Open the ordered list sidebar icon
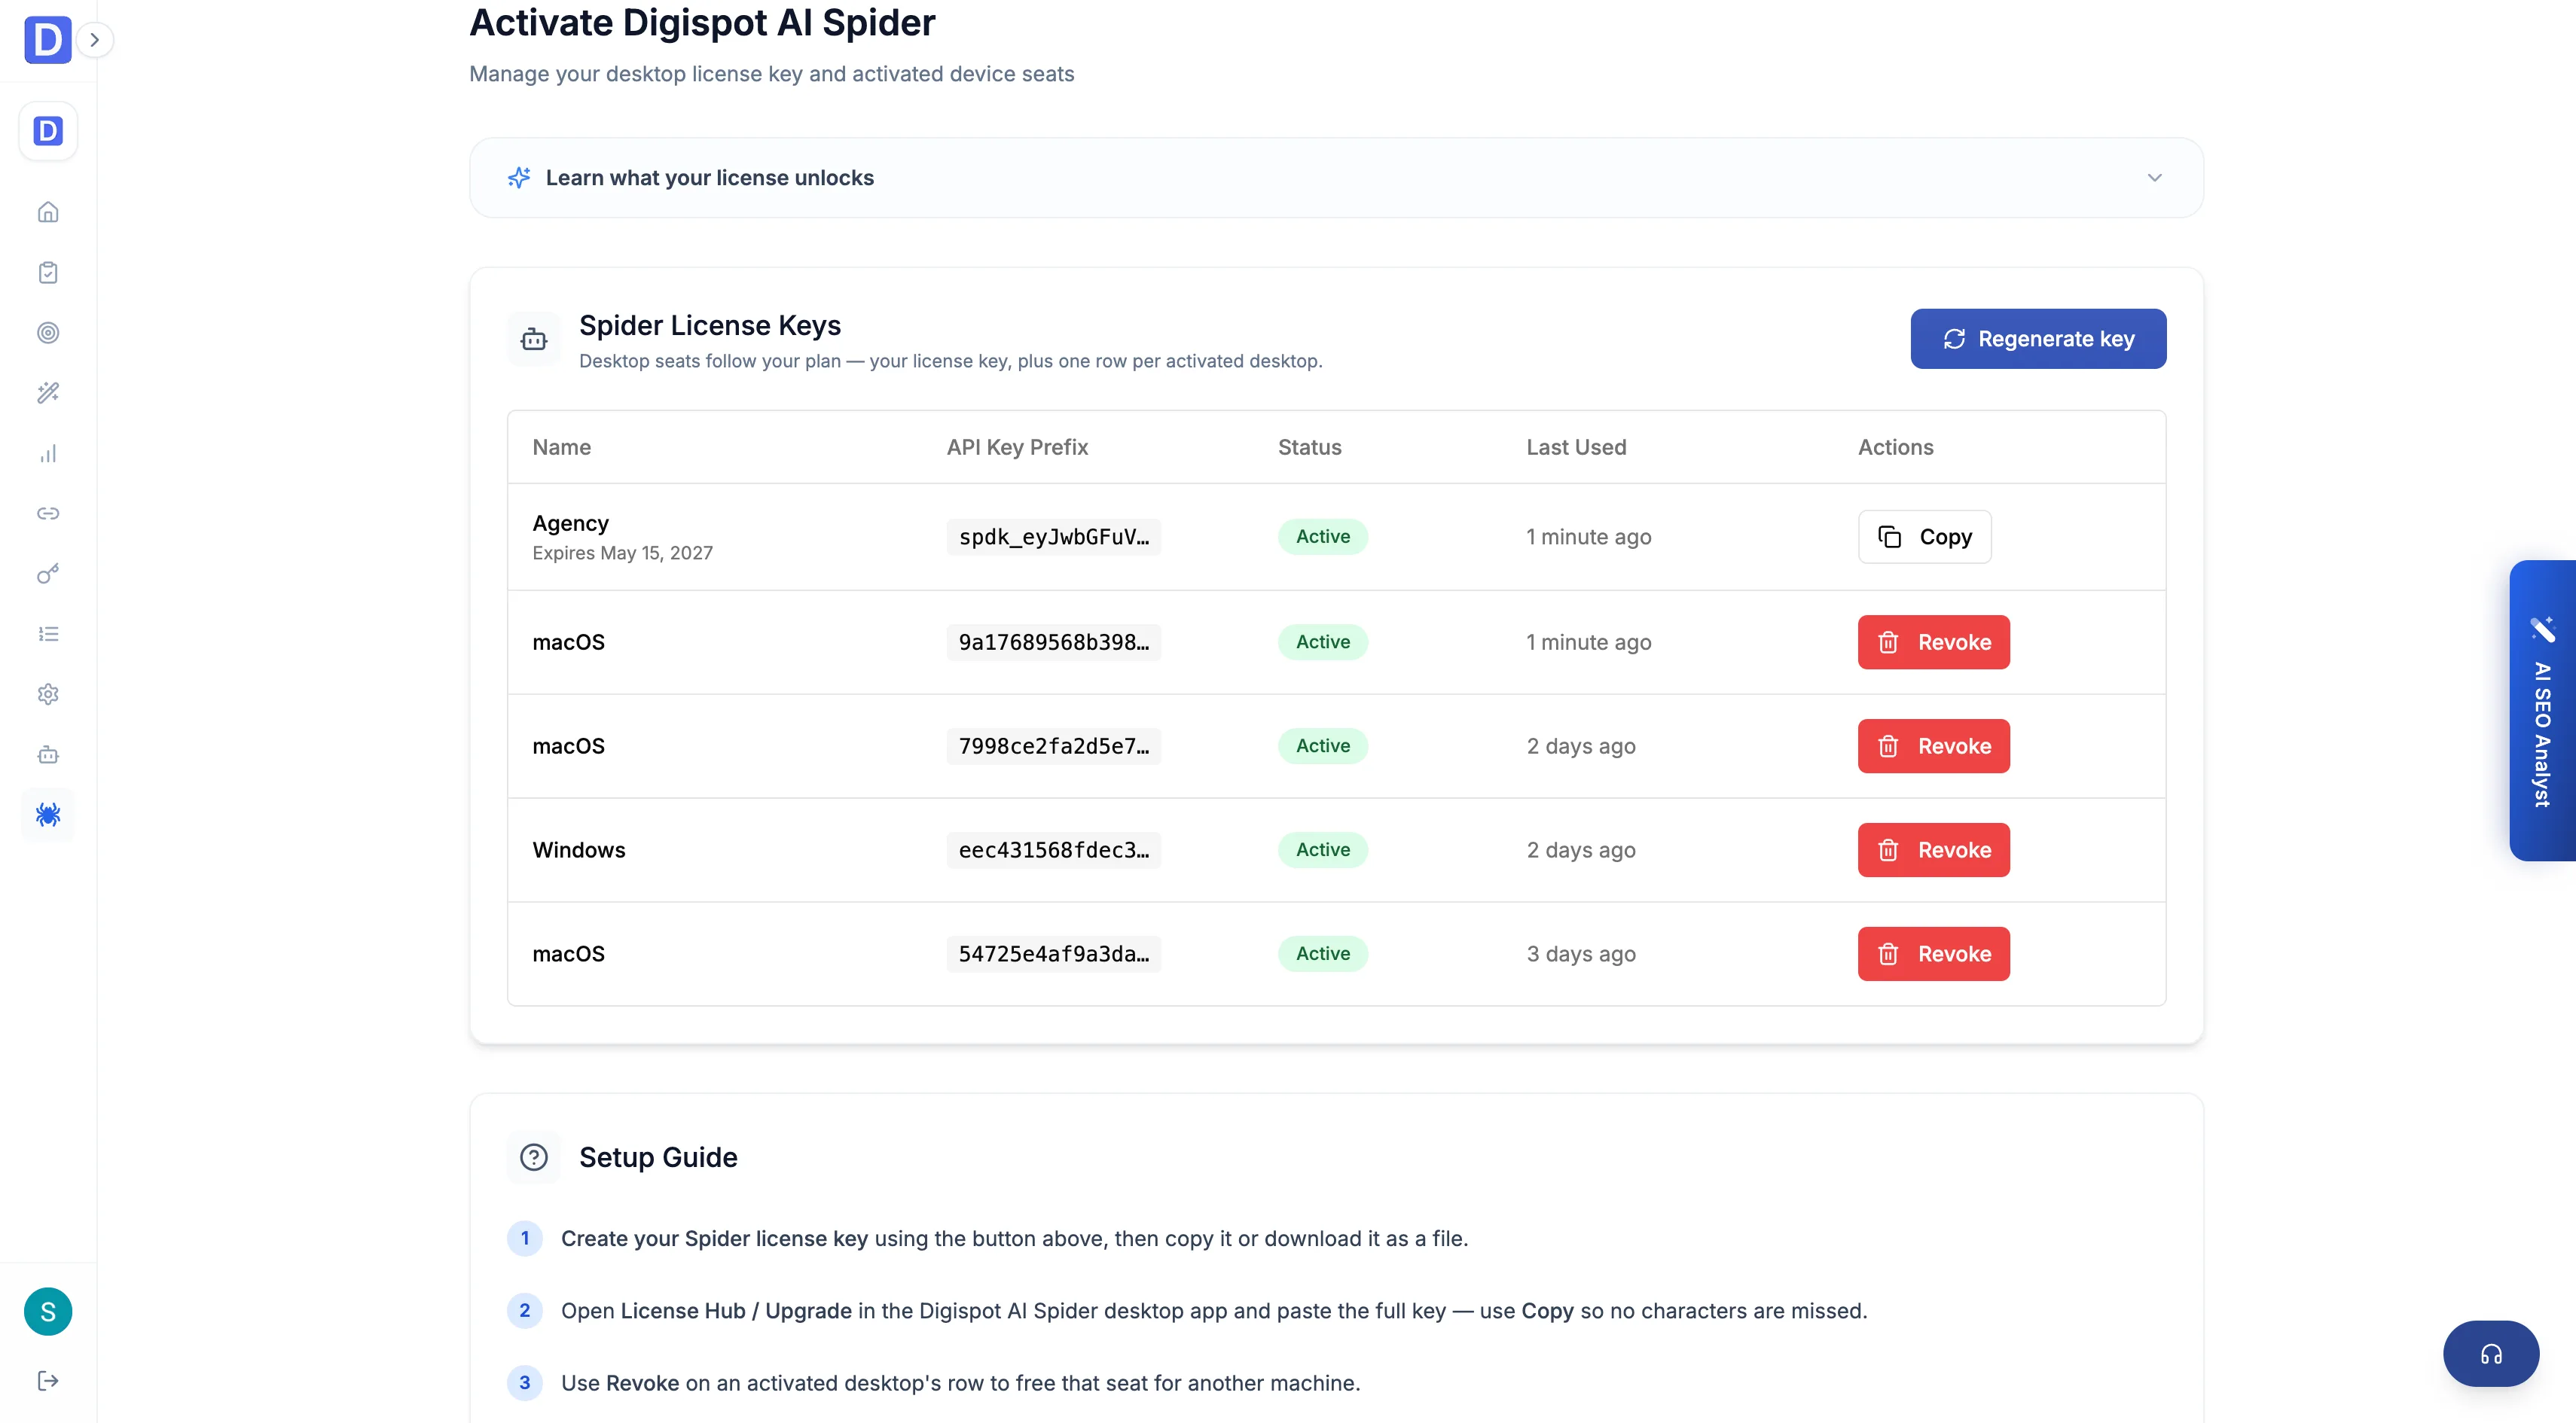Screen dimensions: 2576x1423 48,633
